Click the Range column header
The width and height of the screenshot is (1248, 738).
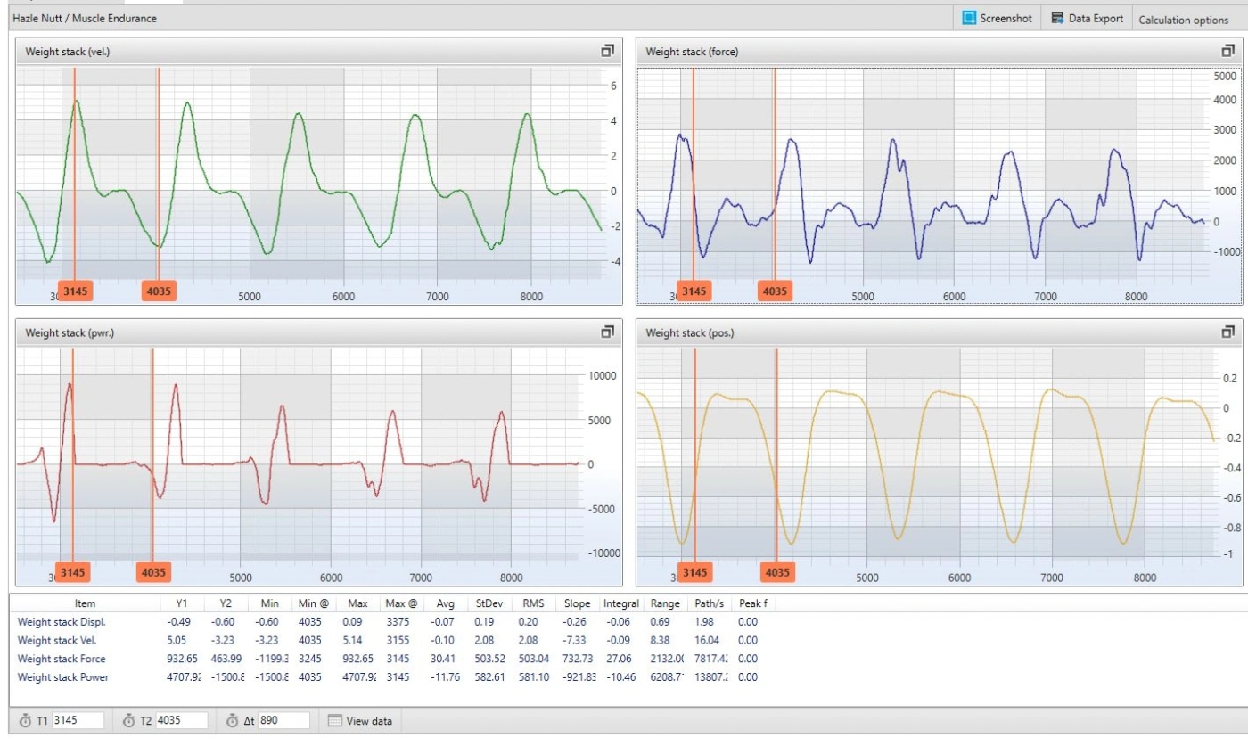[665, 603]
